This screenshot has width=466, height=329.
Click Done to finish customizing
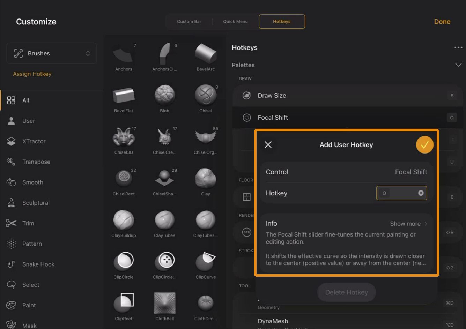[442, 22]
